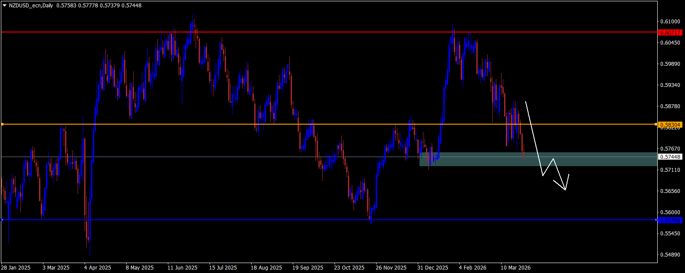This screenshot has height=273, width=685.
Task: Click the 0.57670 price scale label
Action: tap(670, 149)
